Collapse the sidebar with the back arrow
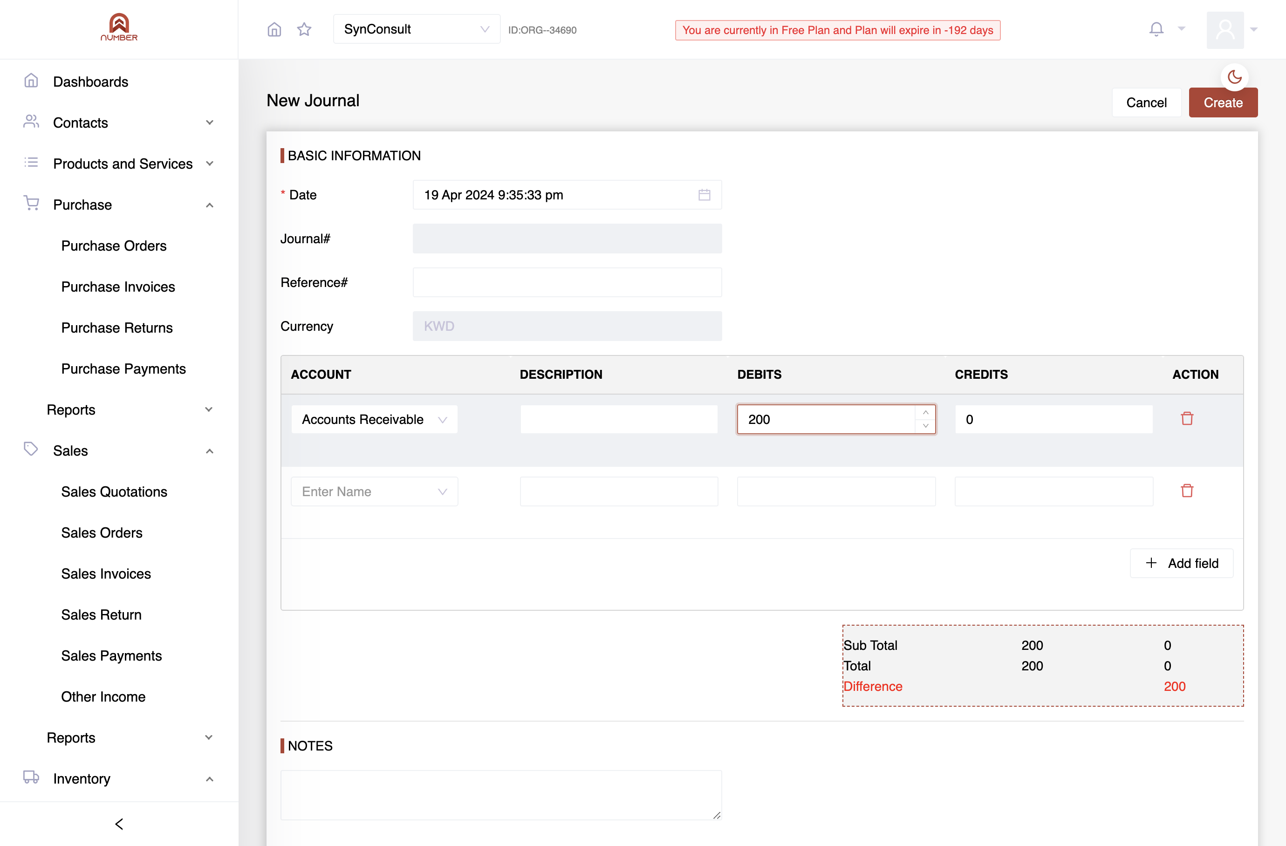 coord(119,824)
